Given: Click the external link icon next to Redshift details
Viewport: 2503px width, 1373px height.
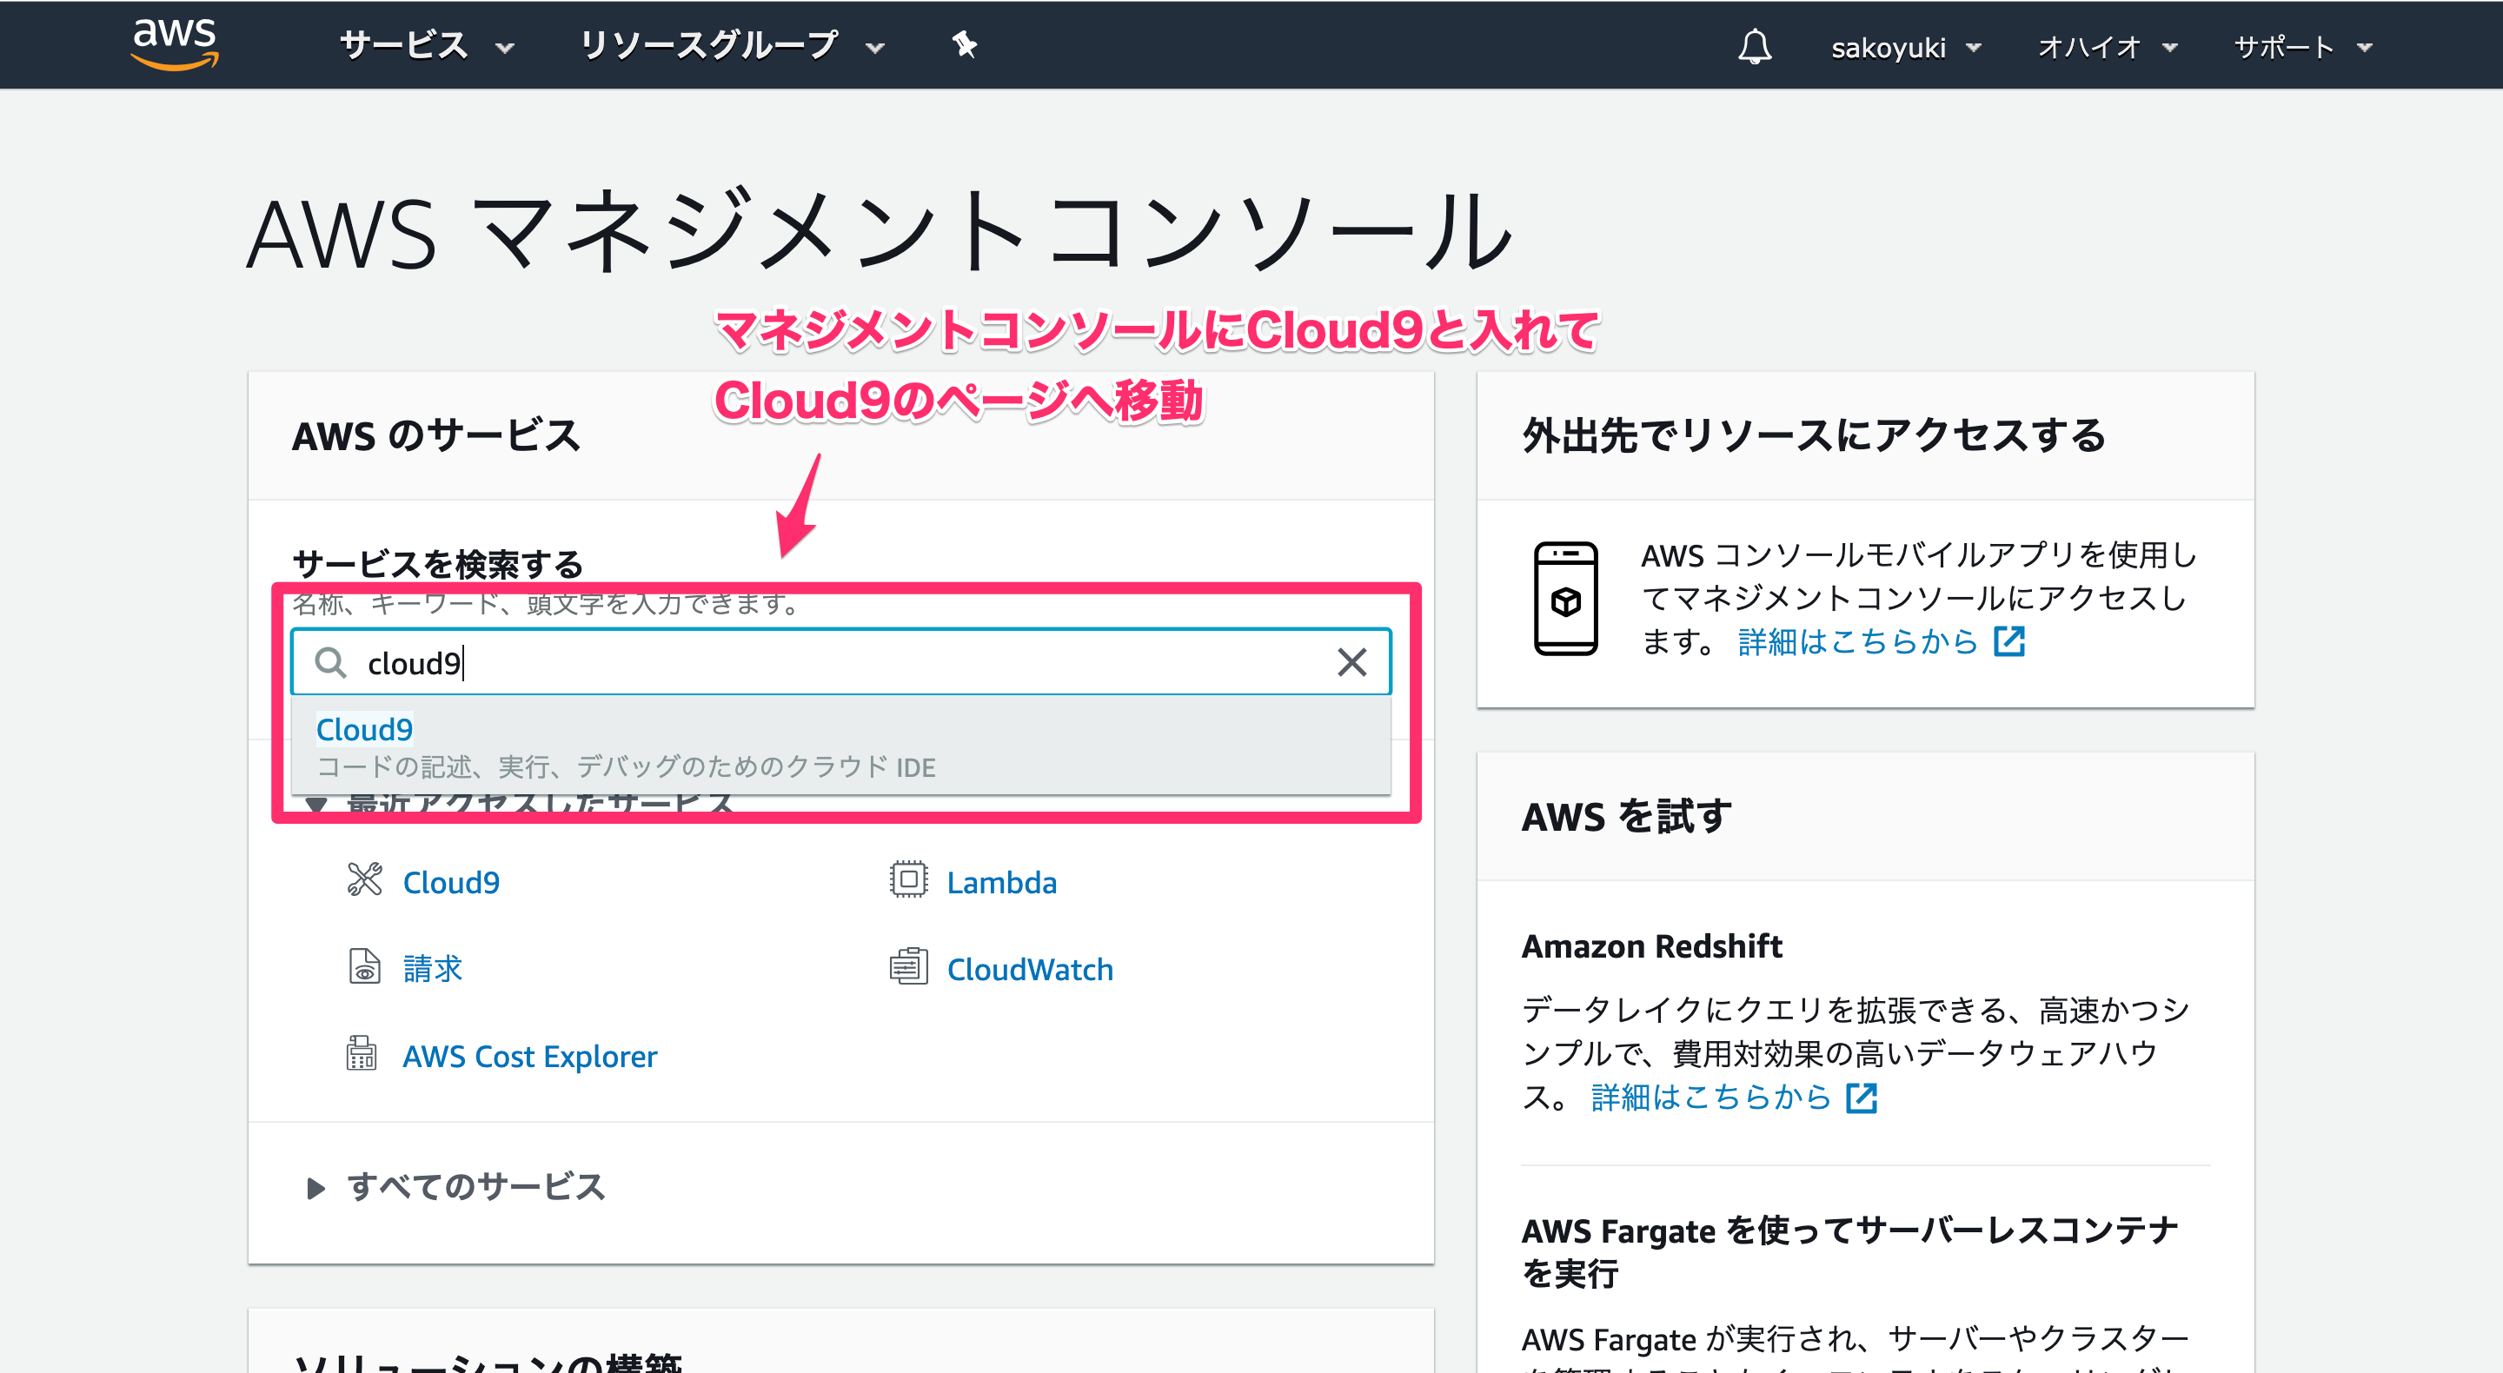Looking at the screenshot, I should coord(1861,1098).
